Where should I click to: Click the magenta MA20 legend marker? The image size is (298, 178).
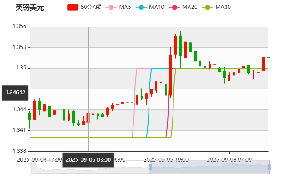coord(174,8)
